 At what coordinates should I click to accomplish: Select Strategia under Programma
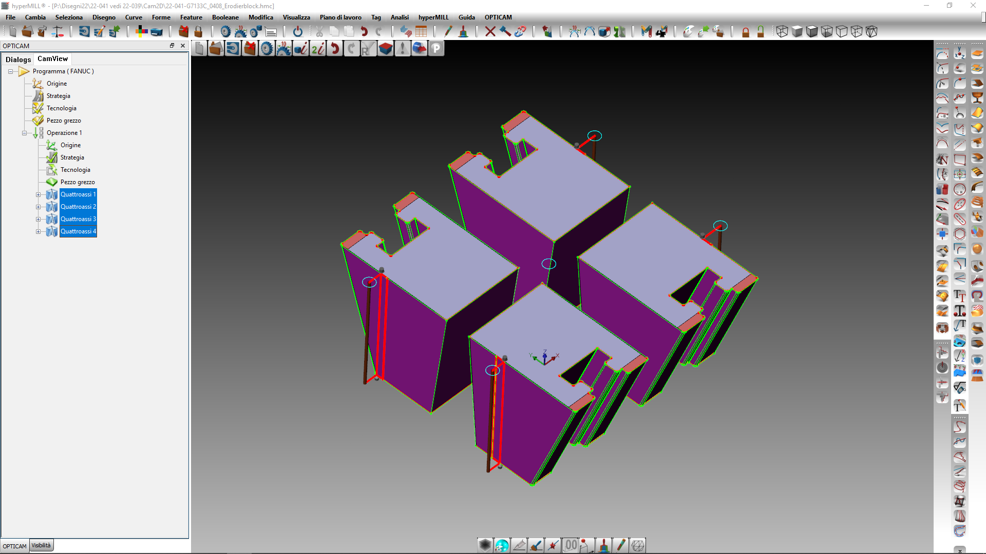[x=59, y=96]
